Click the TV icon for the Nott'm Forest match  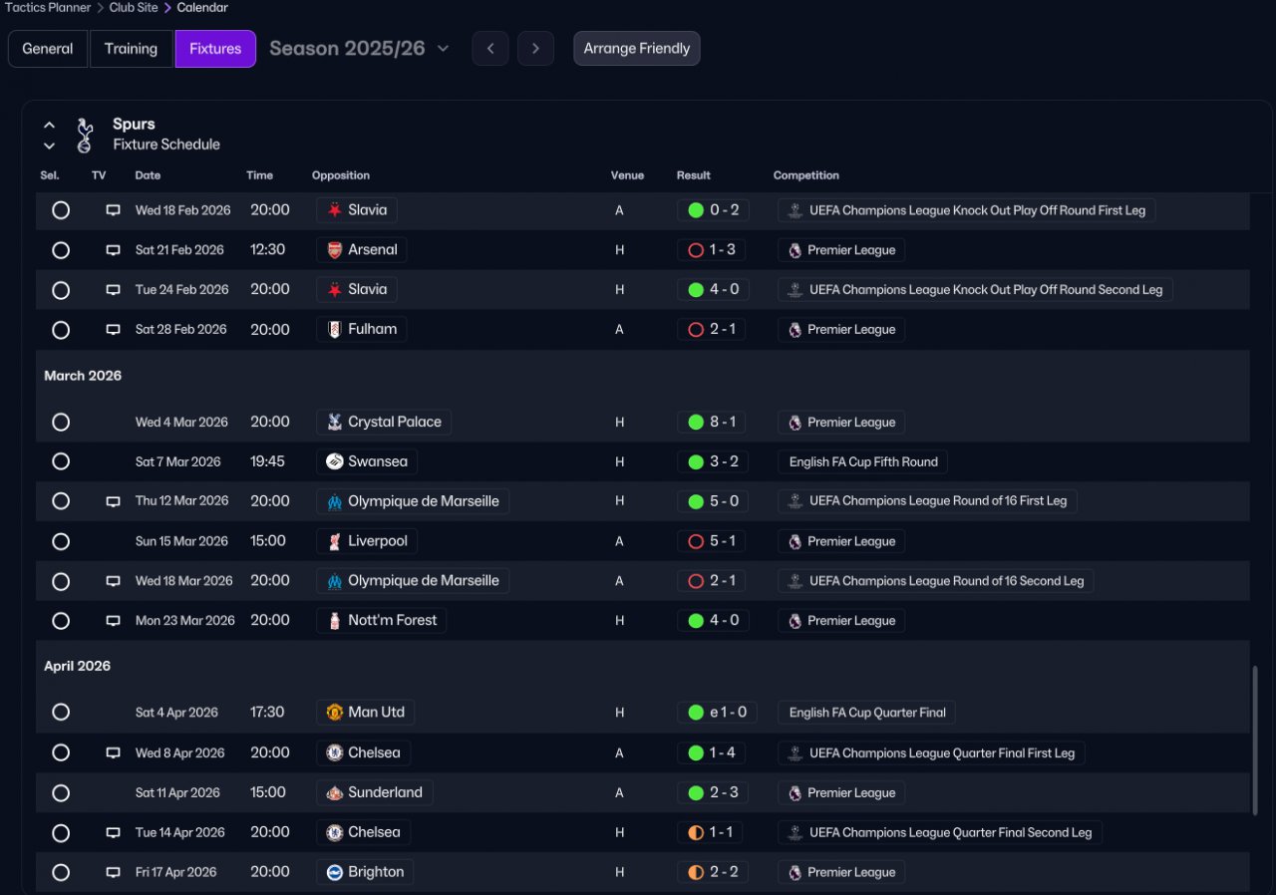114,621
